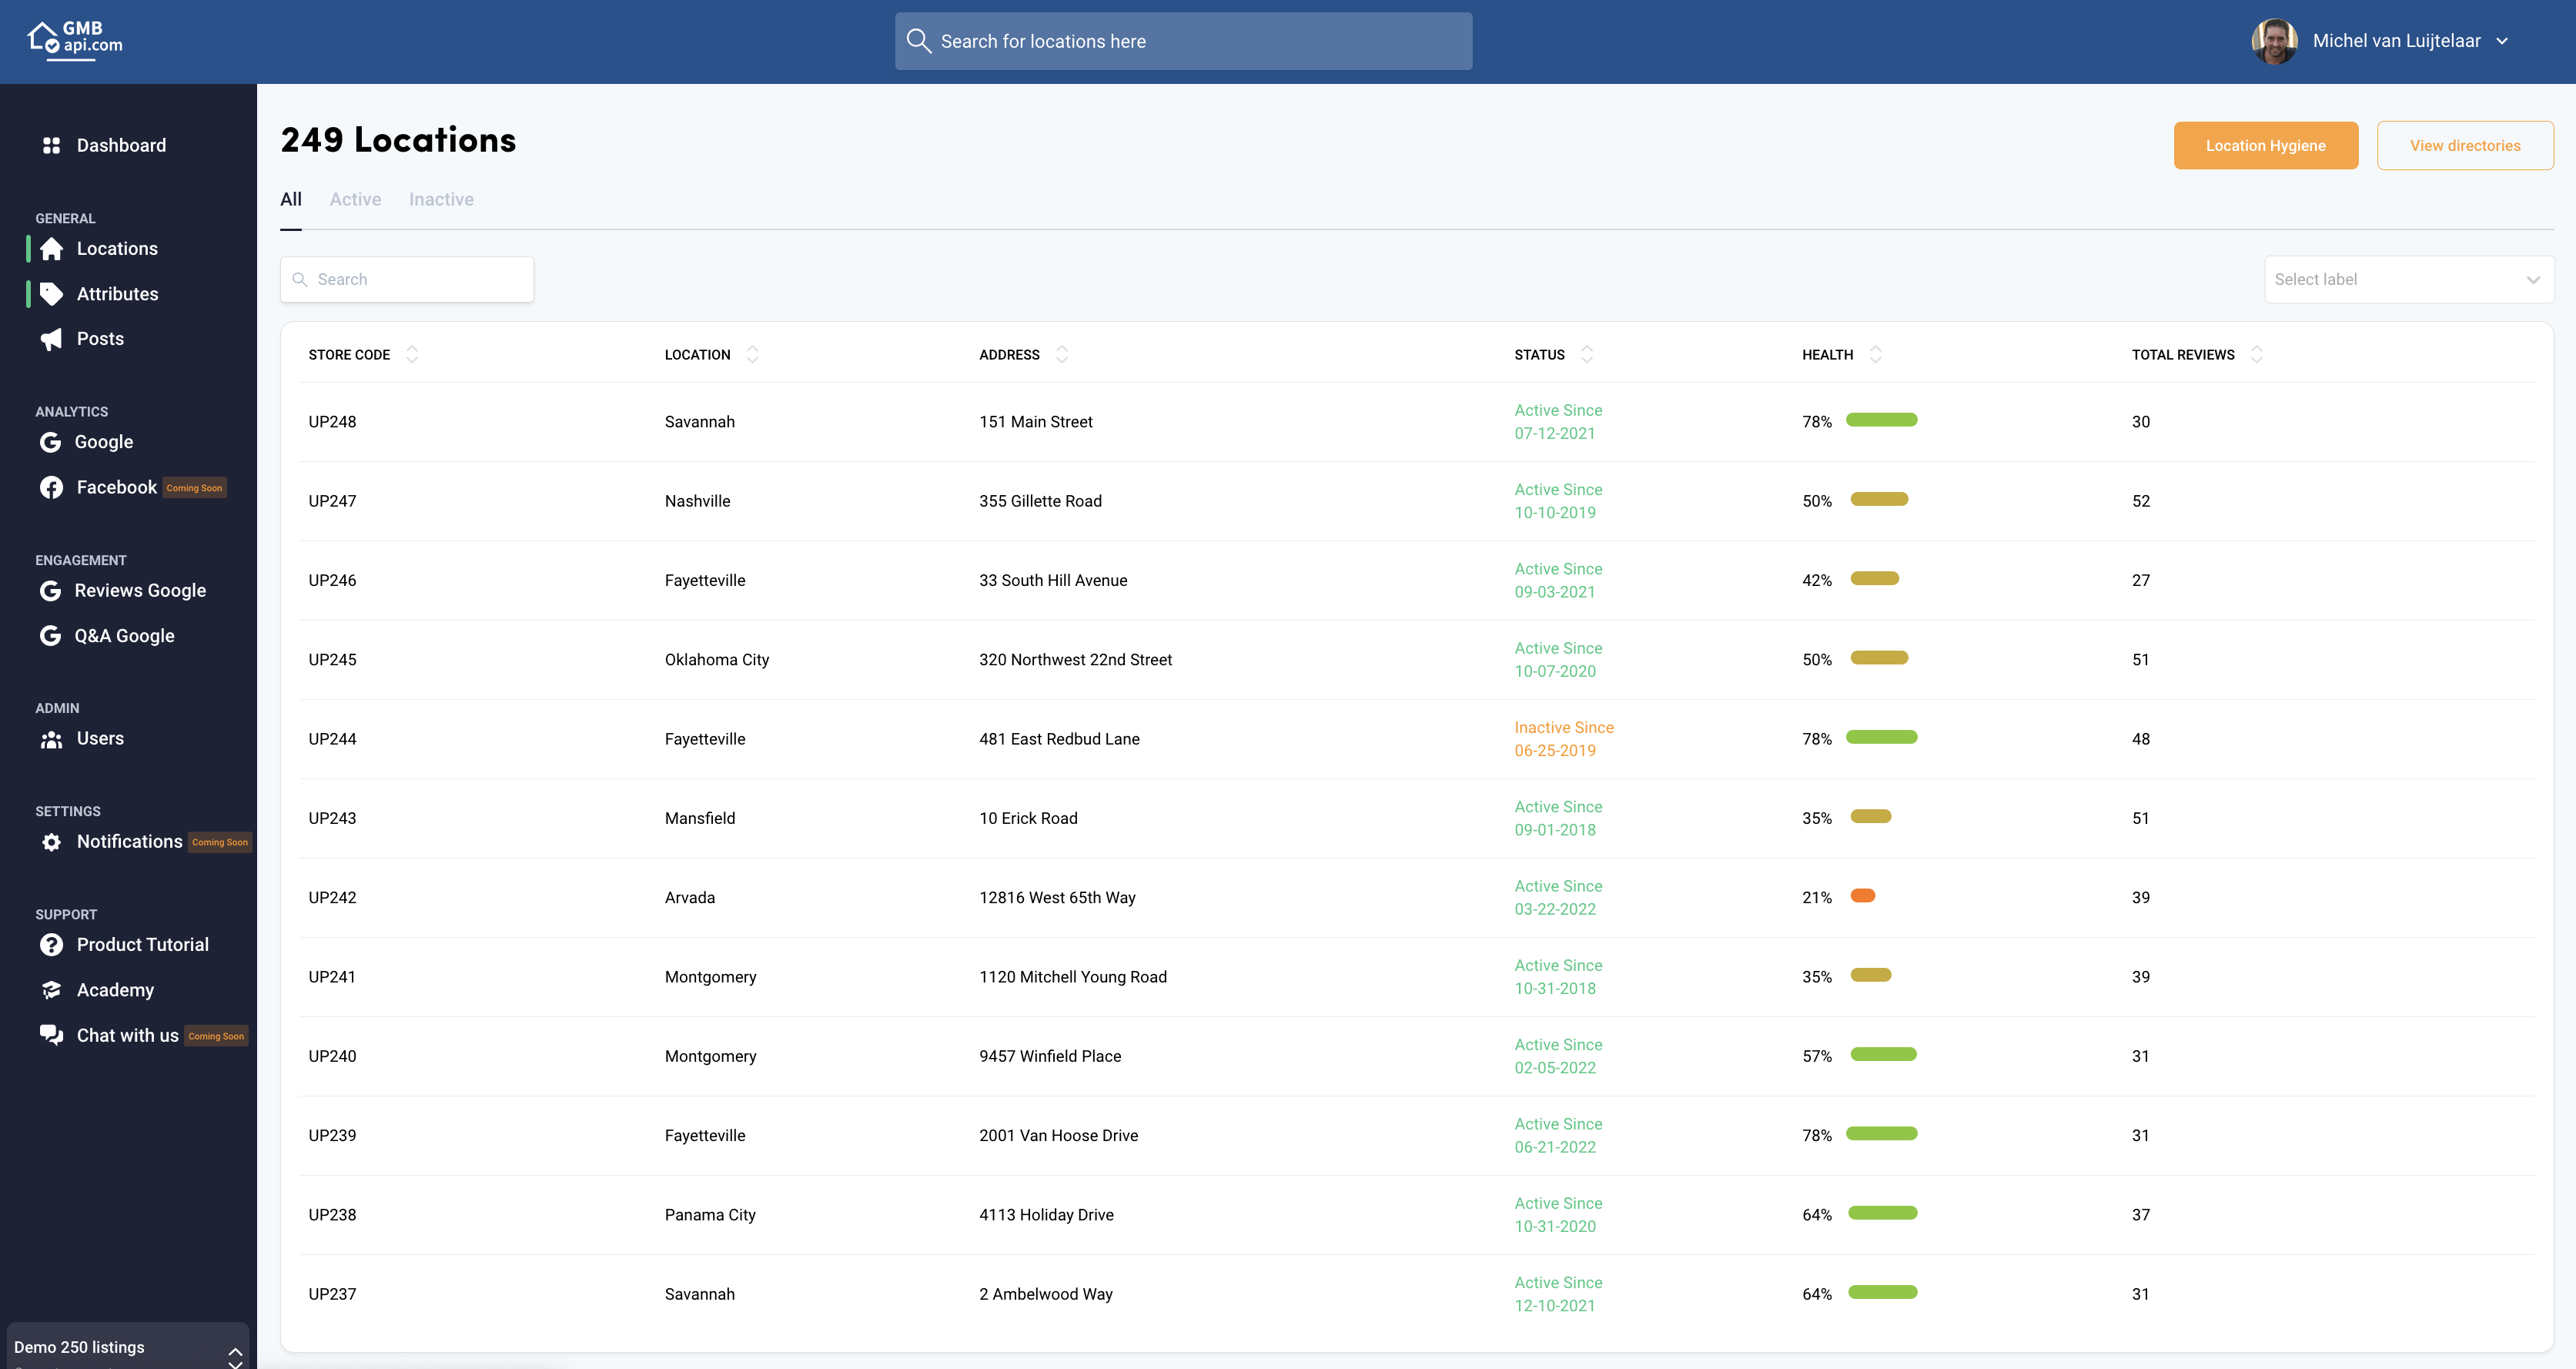
Task: Select the Locations home icon
Action: click(x=52, y=248)
